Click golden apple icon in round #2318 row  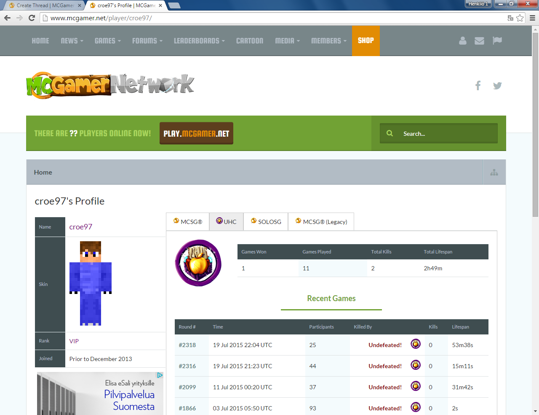416,344
